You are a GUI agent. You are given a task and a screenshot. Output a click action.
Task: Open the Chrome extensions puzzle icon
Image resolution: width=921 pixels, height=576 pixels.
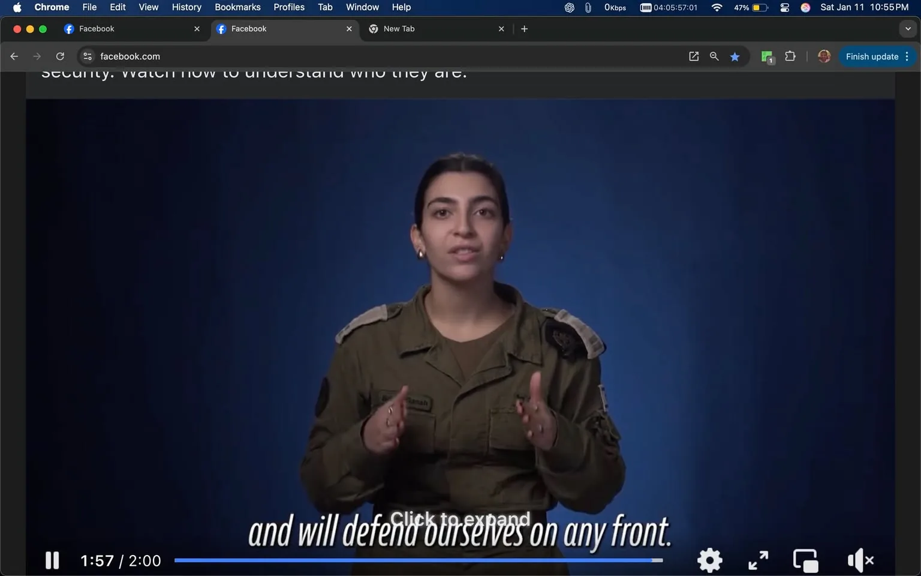[x=790, y=56]
